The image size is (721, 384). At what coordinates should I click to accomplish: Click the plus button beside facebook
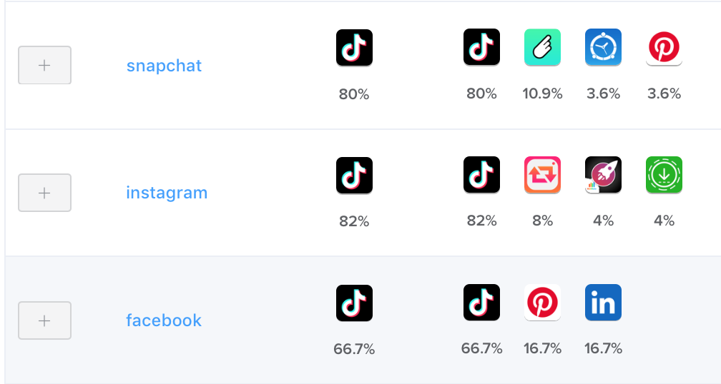(x=44, y=320)
